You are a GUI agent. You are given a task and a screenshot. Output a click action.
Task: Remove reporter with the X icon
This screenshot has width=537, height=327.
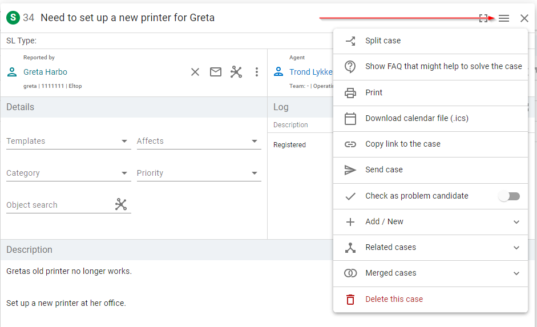tap(195, 72)
